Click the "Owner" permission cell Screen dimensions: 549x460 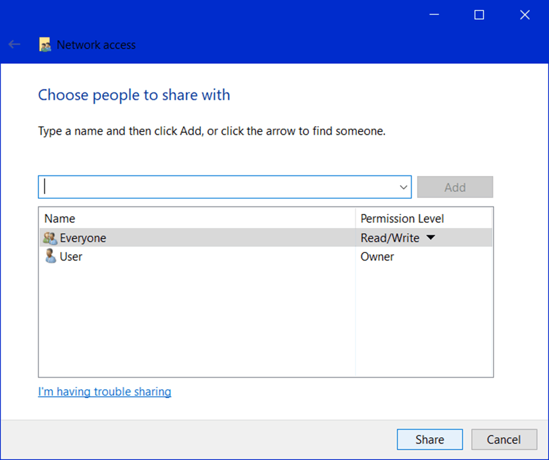pos(377,257)
